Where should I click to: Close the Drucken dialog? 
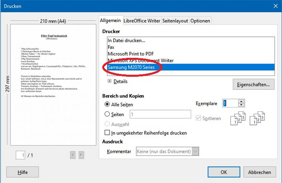pyautogui.click(x=275, y=6)
